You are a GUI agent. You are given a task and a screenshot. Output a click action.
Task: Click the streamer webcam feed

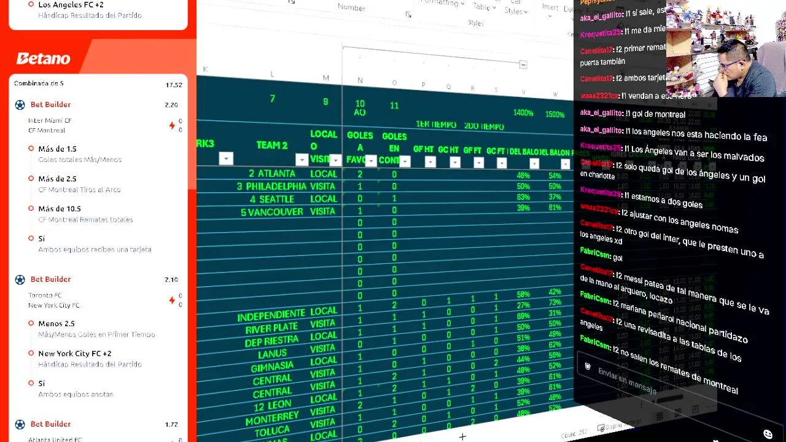coord(726,48)
